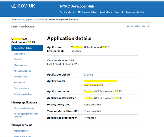The width and height of the screenshot is (164, 137).
Task: Open Credentials in the sidebar
Action: [19, 54]
